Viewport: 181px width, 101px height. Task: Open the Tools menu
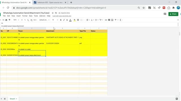(x=36, y=16)
